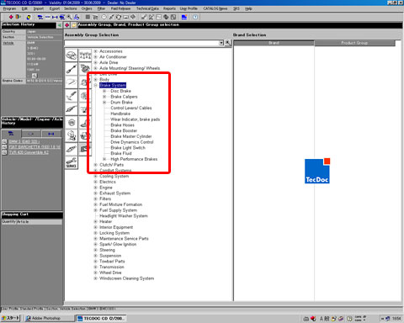
Task: Expand the Disc Brake subgroup
Action: point(104,91)
